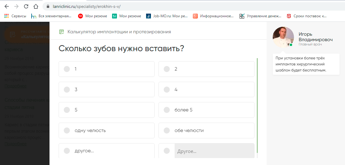Open the Информационное... bookmark

point(213,16)
